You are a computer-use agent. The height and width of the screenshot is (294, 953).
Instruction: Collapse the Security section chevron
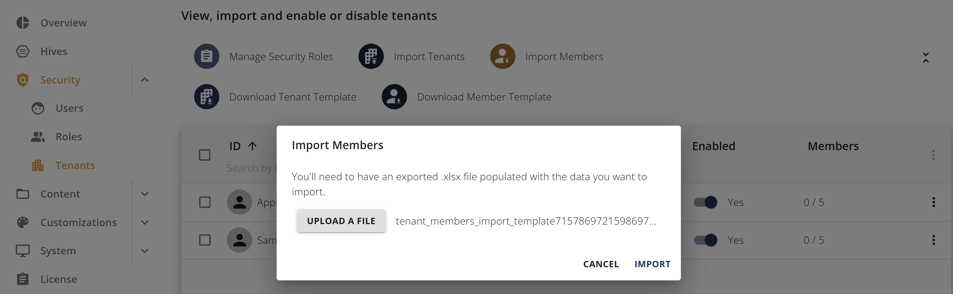pyautogui.click(x=145, y=80)
